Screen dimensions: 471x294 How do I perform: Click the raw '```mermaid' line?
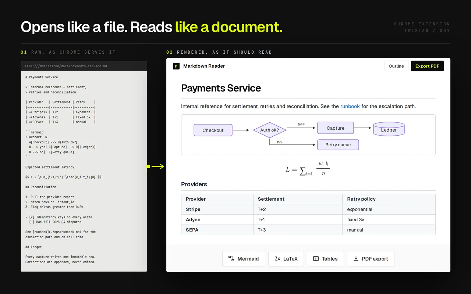coord(34,132)
